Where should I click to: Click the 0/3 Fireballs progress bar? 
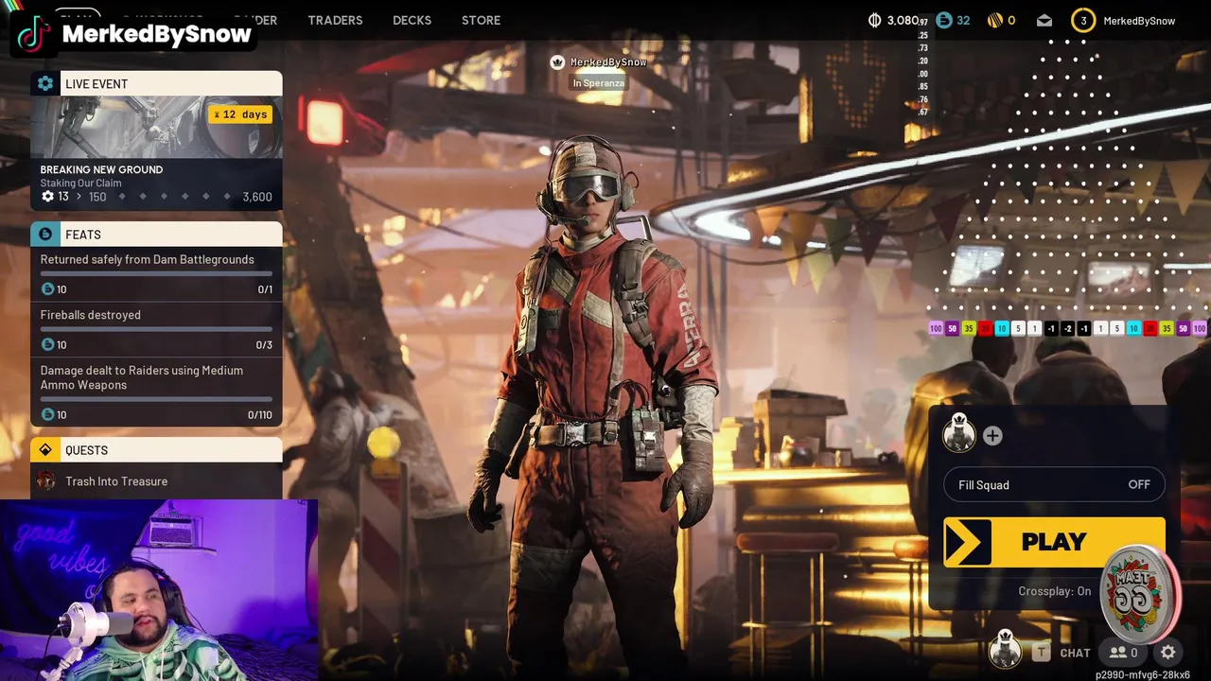click(156, 329)
